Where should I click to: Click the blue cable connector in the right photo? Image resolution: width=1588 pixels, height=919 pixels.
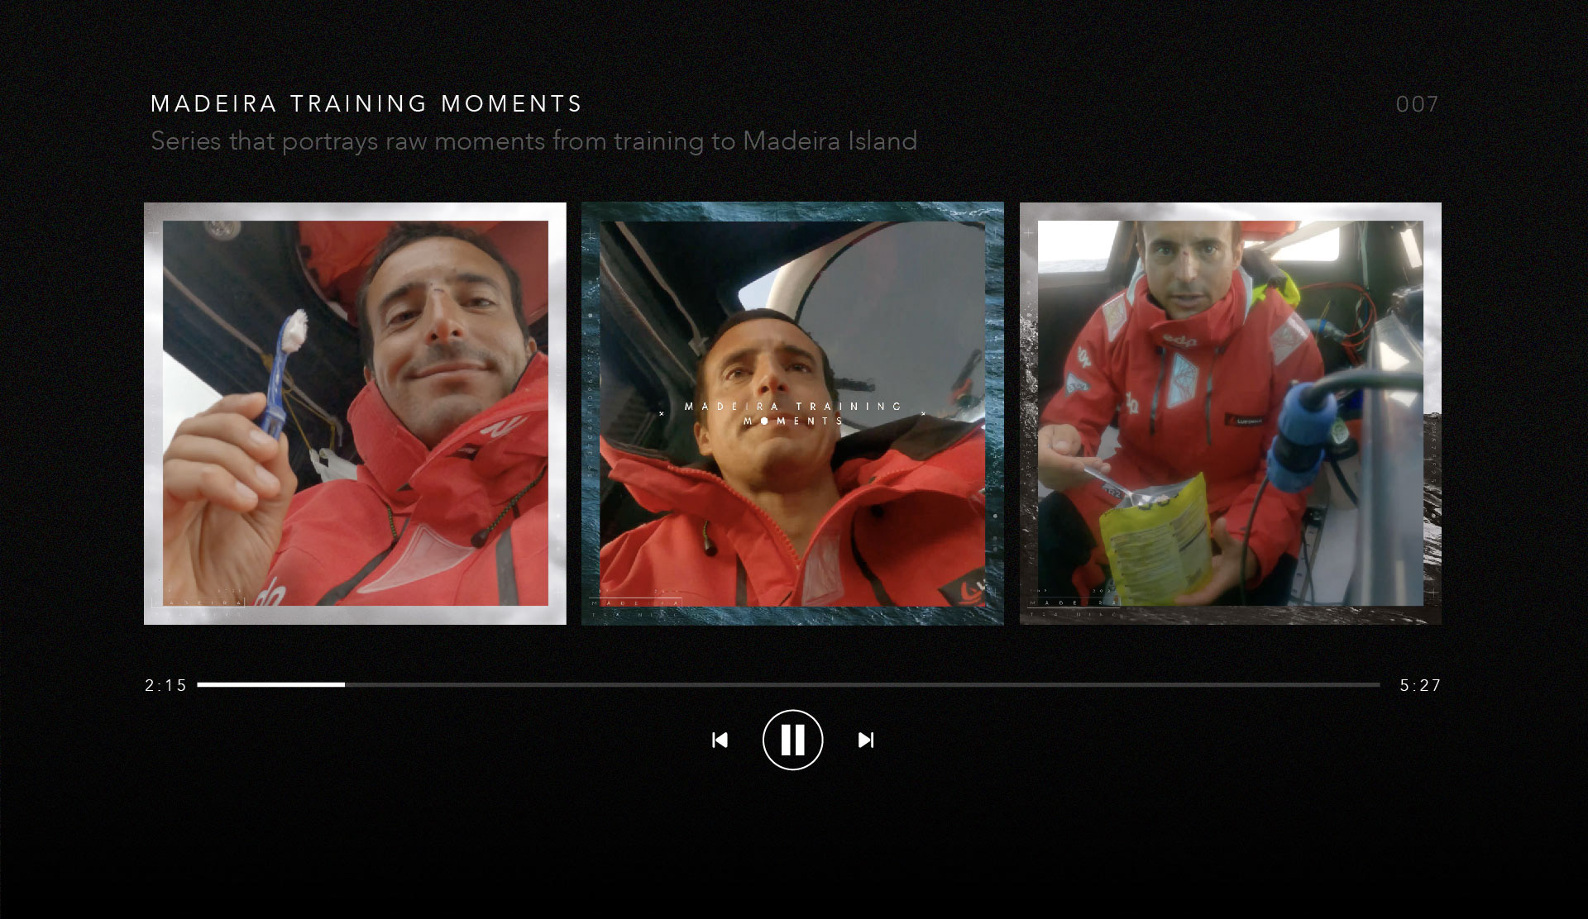pos(1303,426)
